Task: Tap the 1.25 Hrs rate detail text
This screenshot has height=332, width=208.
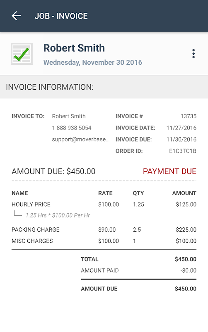Action: [58, 215]
